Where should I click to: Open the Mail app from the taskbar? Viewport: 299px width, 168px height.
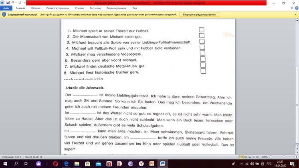tap(98, 164)
